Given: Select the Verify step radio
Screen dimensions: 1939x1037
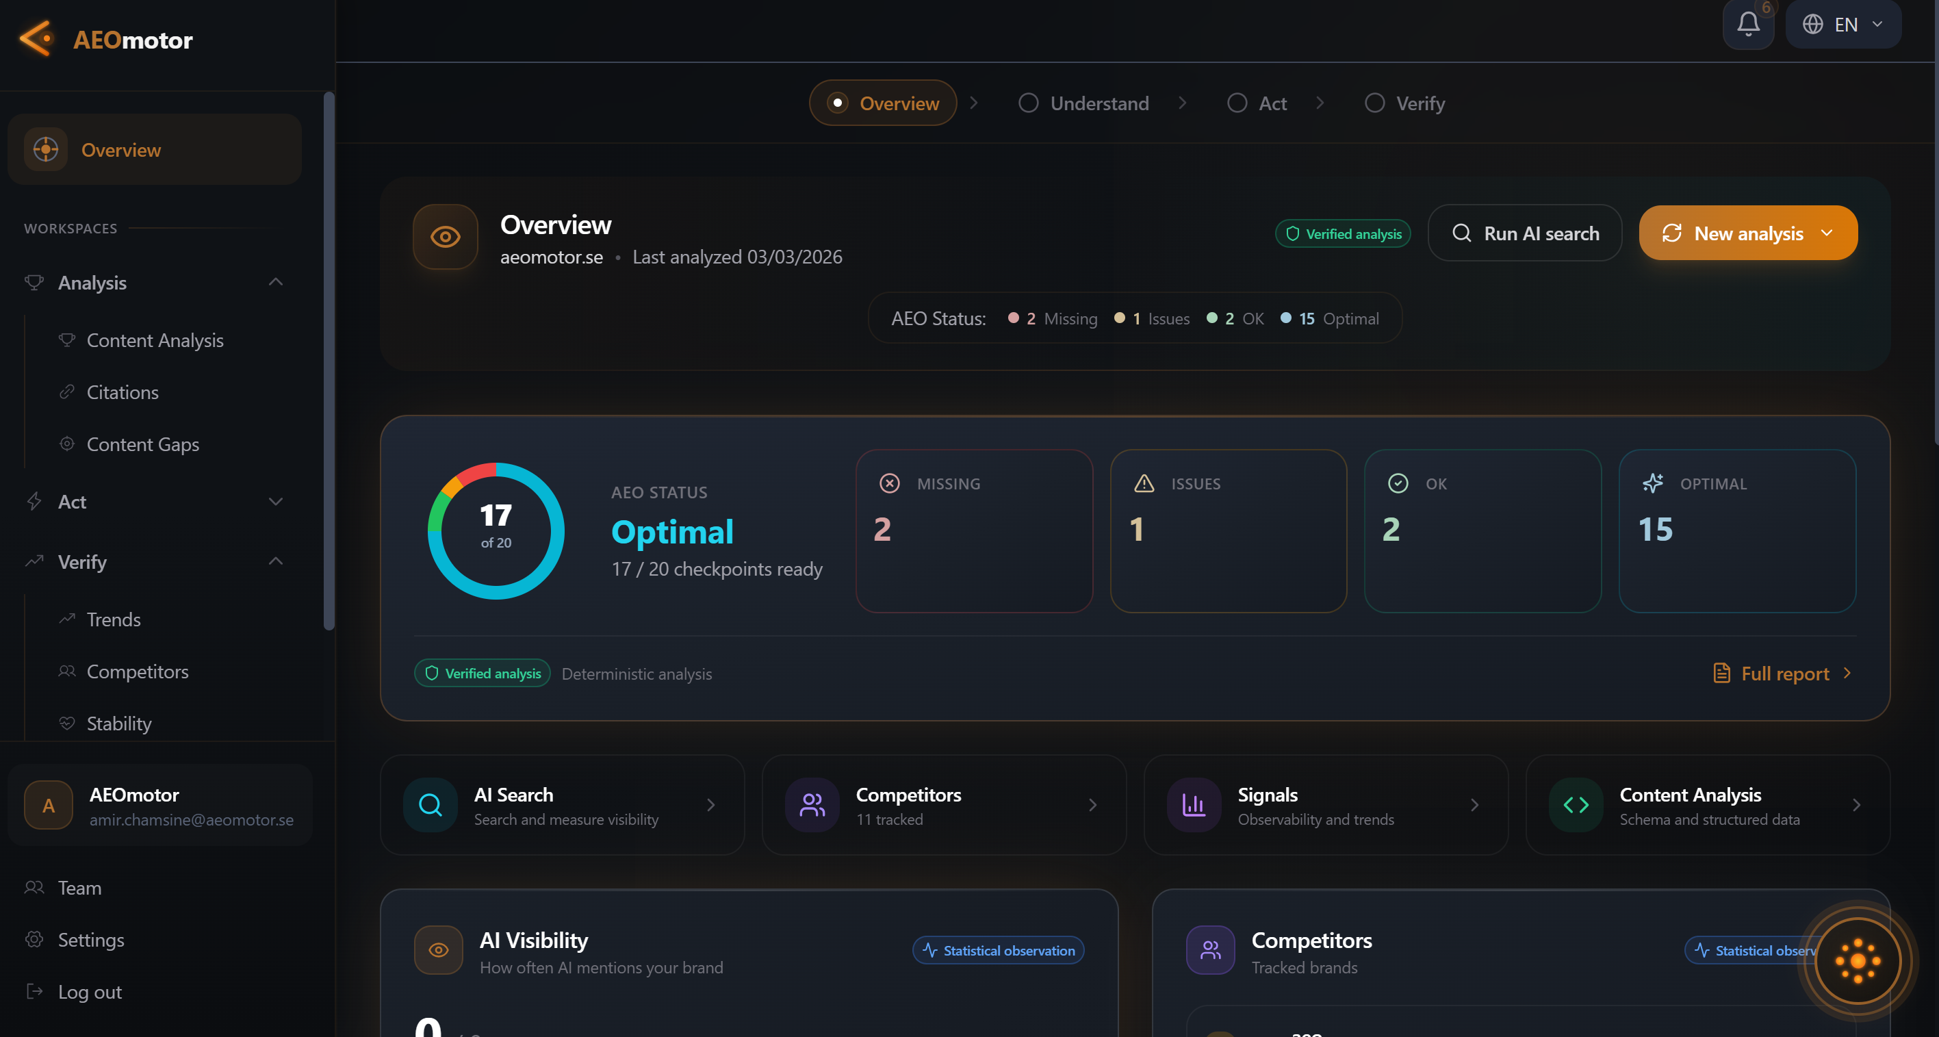Looking at the screenshot, I should click(x=1374, y=103).
